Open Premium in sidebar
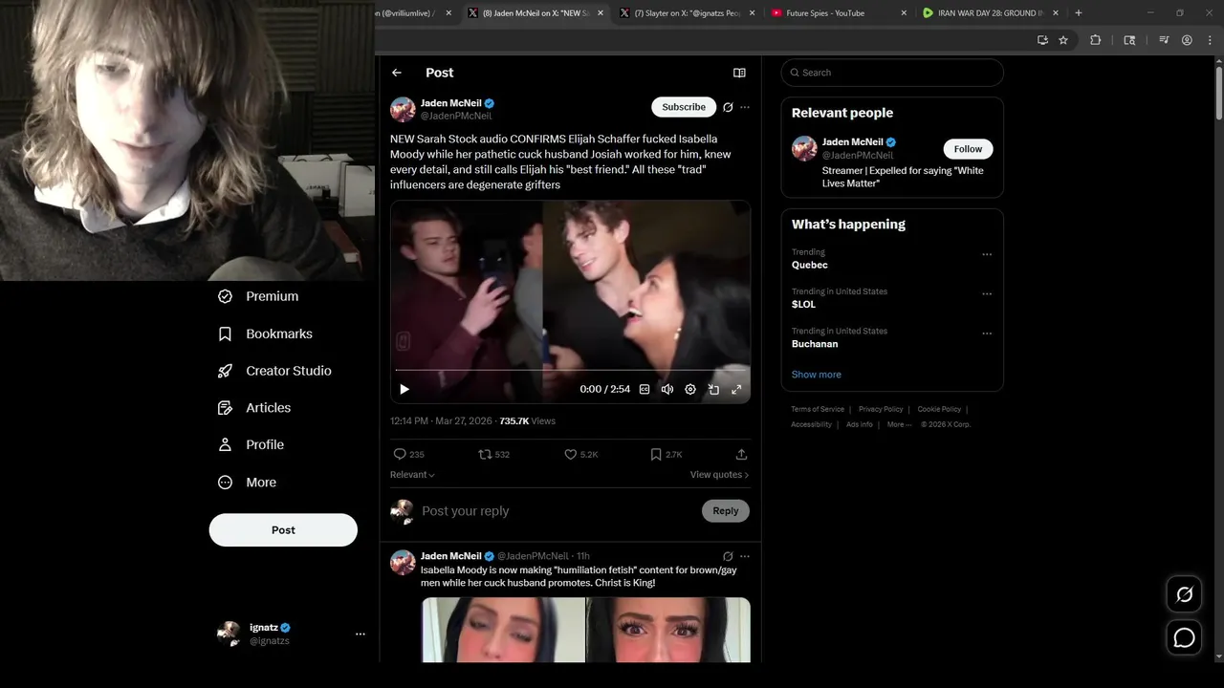 258,296
